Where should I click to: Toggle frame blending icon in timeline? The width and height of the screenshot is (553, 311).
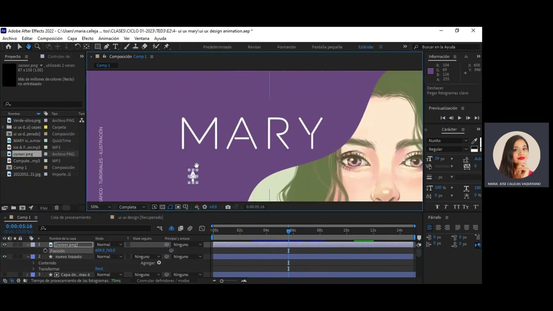[x=181, y=228]
